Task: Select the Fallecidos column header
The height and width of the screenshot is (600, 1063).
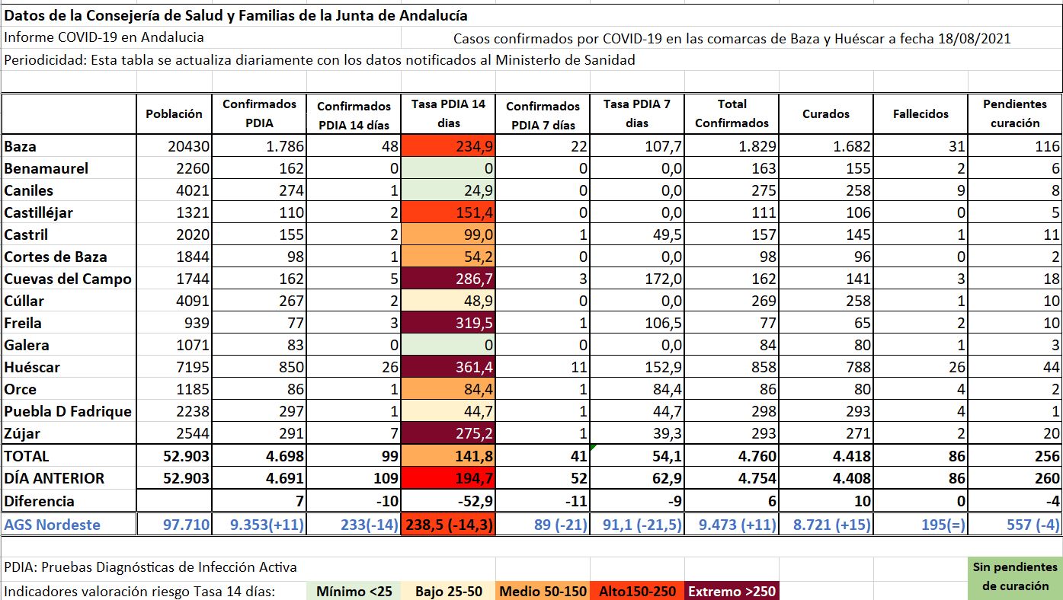Action: (921, 114)
